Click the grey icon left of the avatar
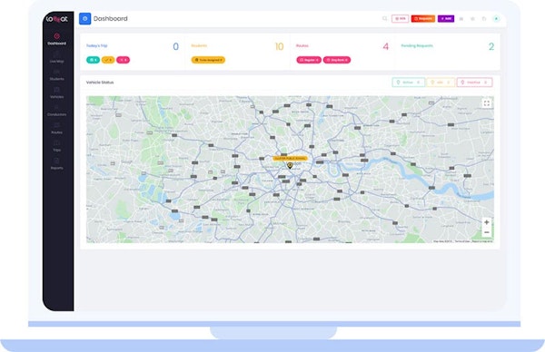545x352 pixels. [x=484, y=19]
